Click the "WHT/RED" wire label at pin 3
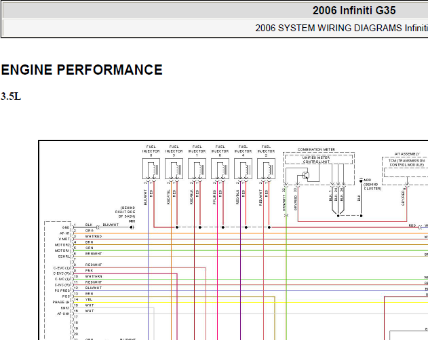The width and height of the screenshot is (428, 340). pyautogui.click(x=94, y=236)
